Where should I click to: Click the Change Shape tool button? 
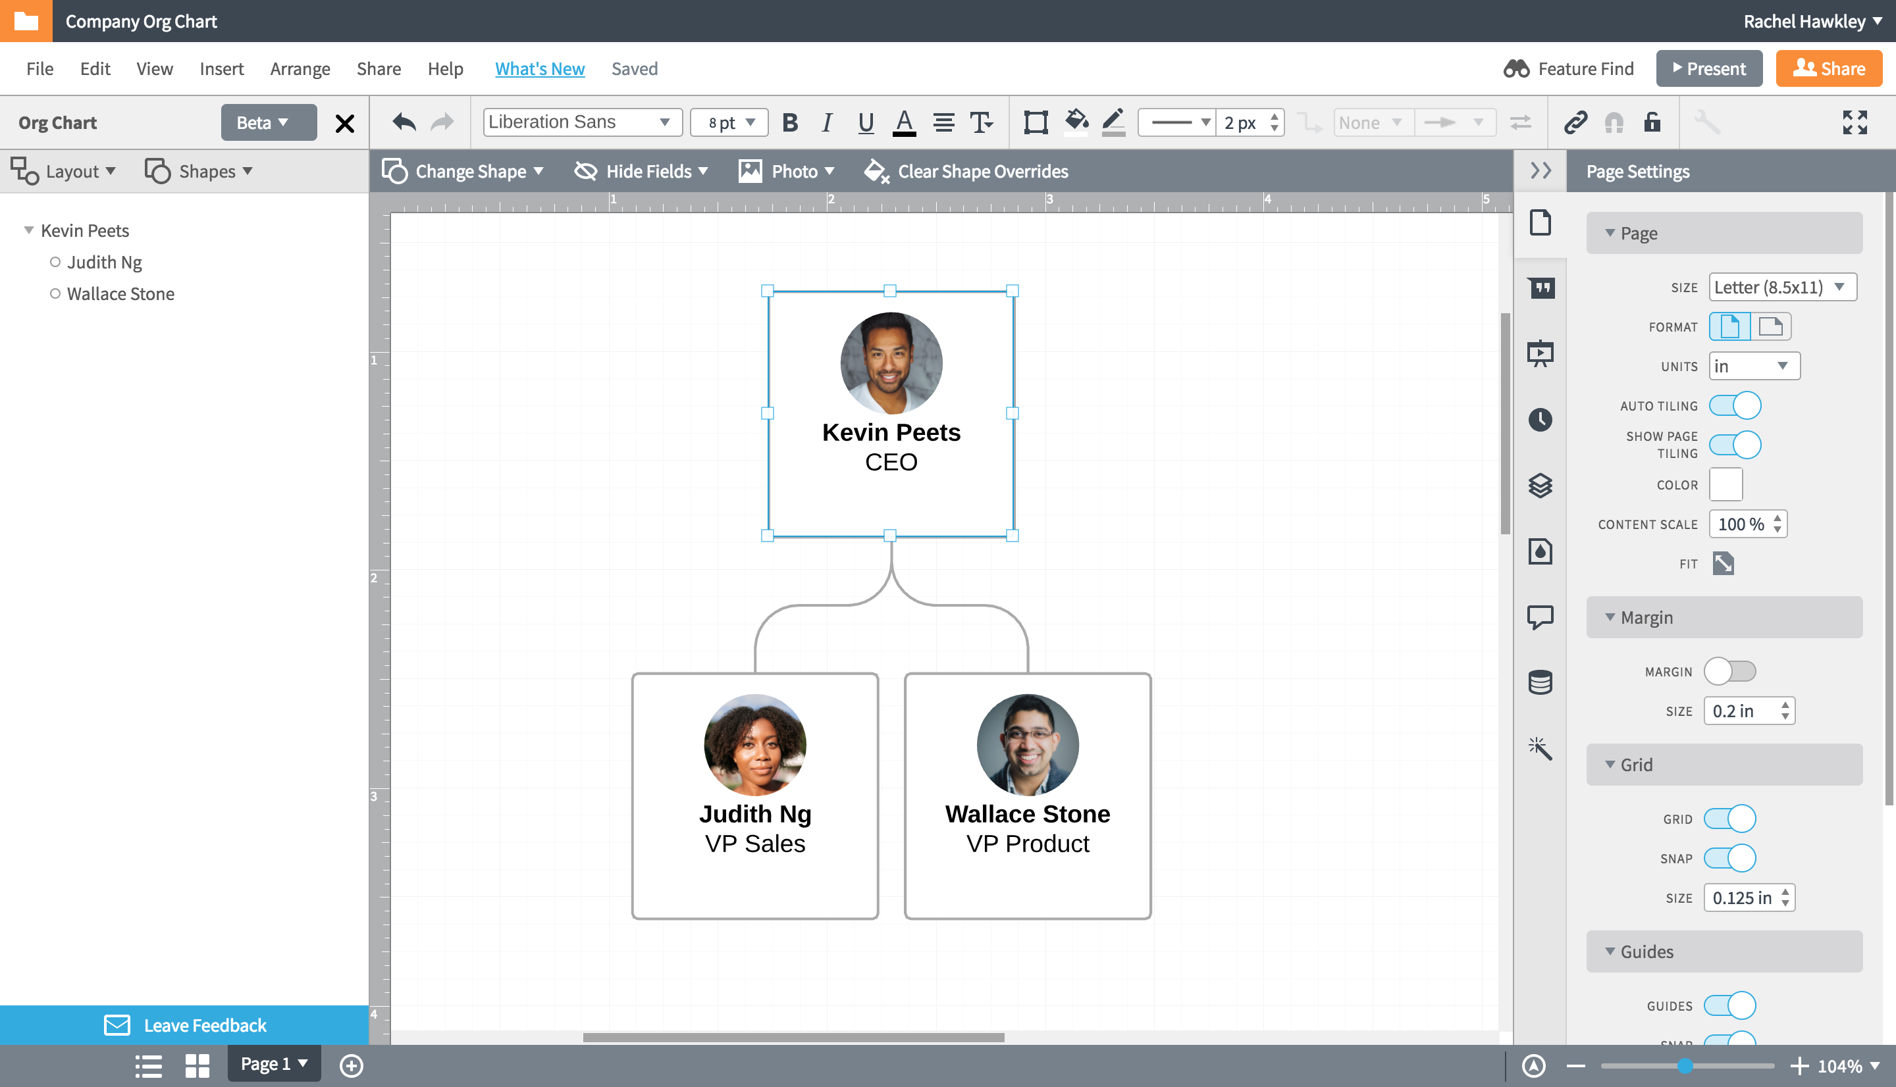click(x=461, y=170)
